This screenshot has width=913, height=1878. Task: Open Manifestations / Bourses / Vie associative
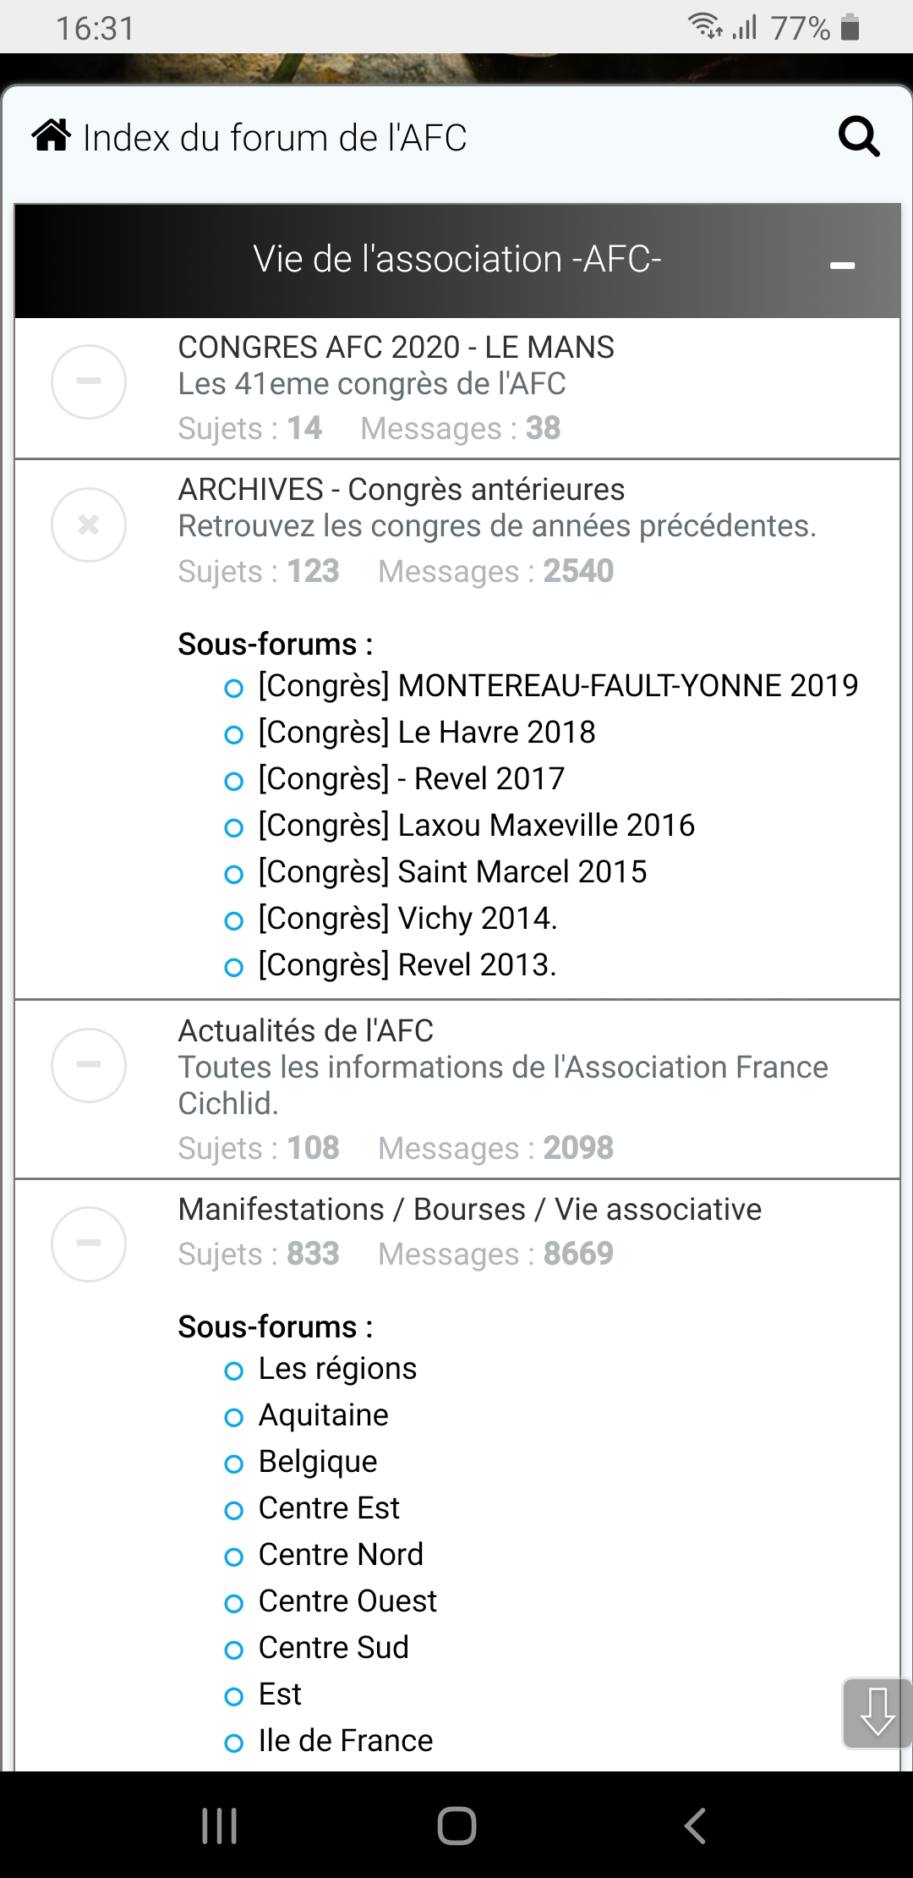point(470,1209)
